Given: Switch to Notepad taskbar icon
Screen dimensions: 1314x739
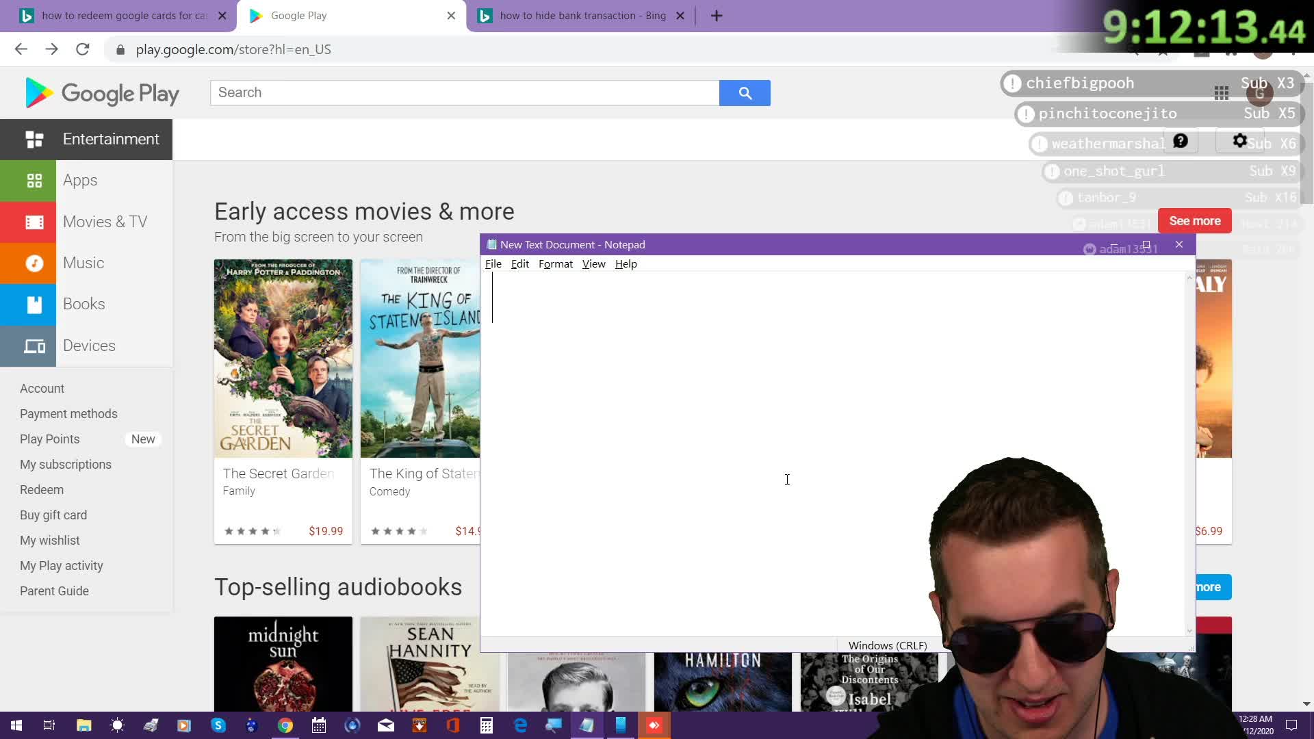Looking at the screenshot, I should coord(587,725).
